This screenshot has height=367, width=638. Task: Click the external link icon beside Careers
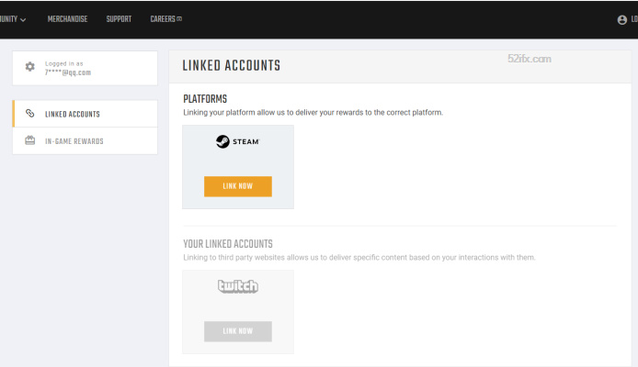click(x=179, y=19)
